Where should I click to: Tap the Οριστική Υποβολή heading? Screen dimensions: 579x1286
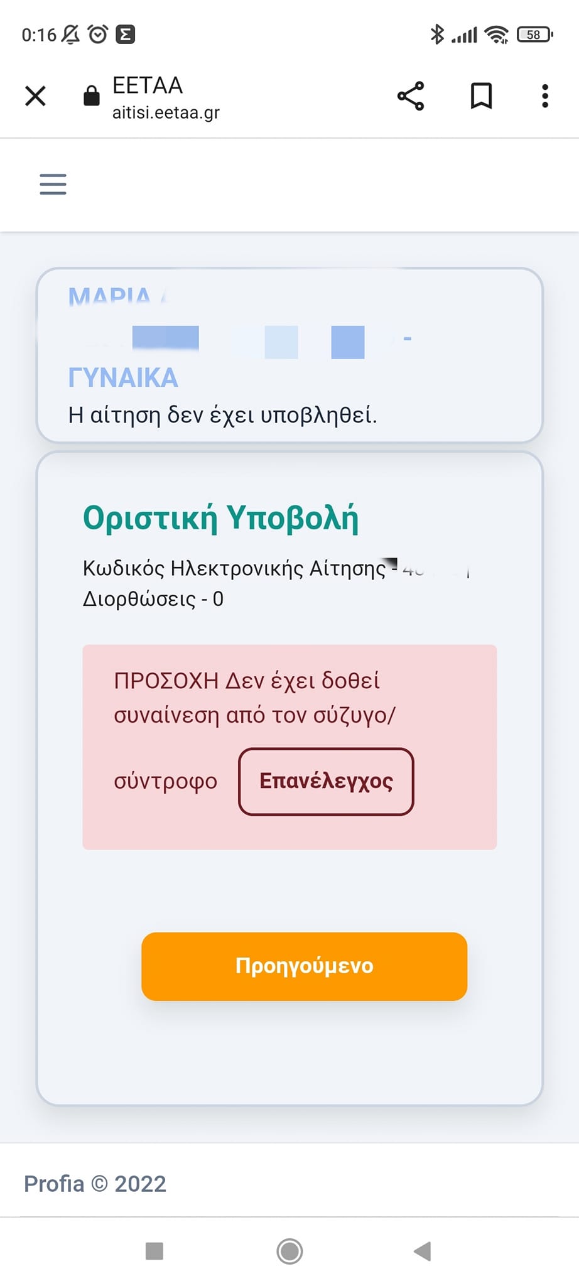(x=220, y=518)
